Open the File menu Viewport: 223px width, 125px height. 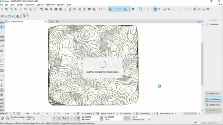coord(1,5)
